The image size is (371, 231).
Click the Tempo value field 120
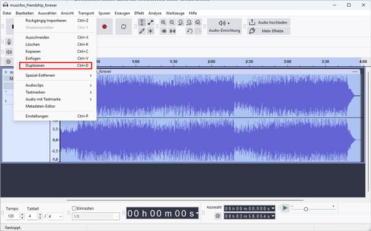click(x=12, y=216)
